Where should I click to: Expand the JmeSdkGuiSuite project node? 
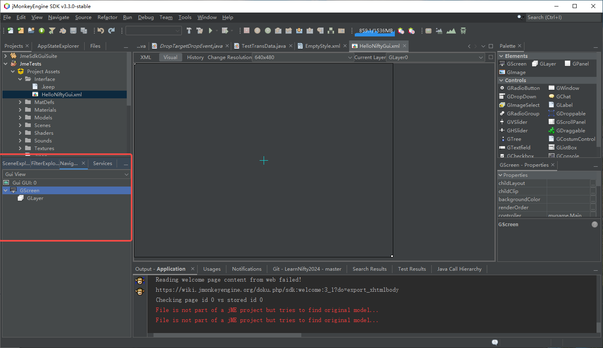(6, 56)
